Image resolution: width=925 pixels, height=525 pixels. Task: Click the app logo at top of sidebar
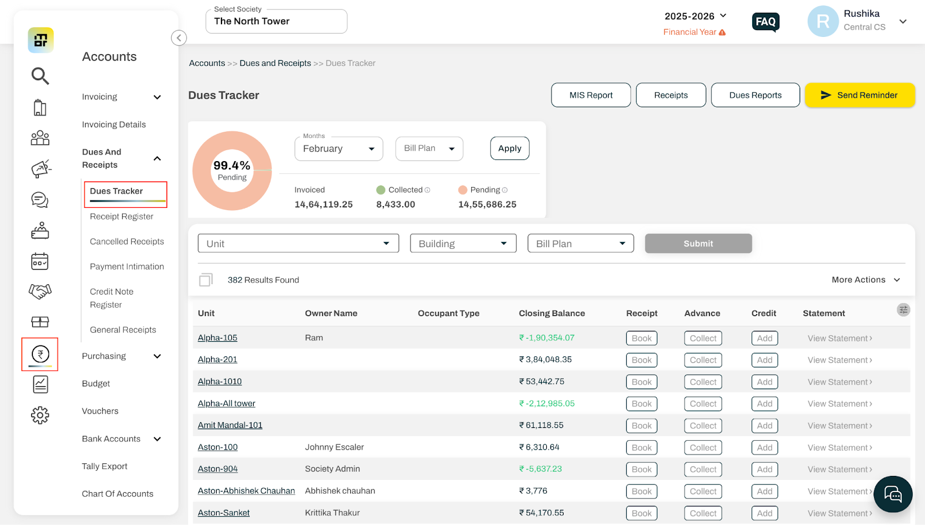click(40, 40)
